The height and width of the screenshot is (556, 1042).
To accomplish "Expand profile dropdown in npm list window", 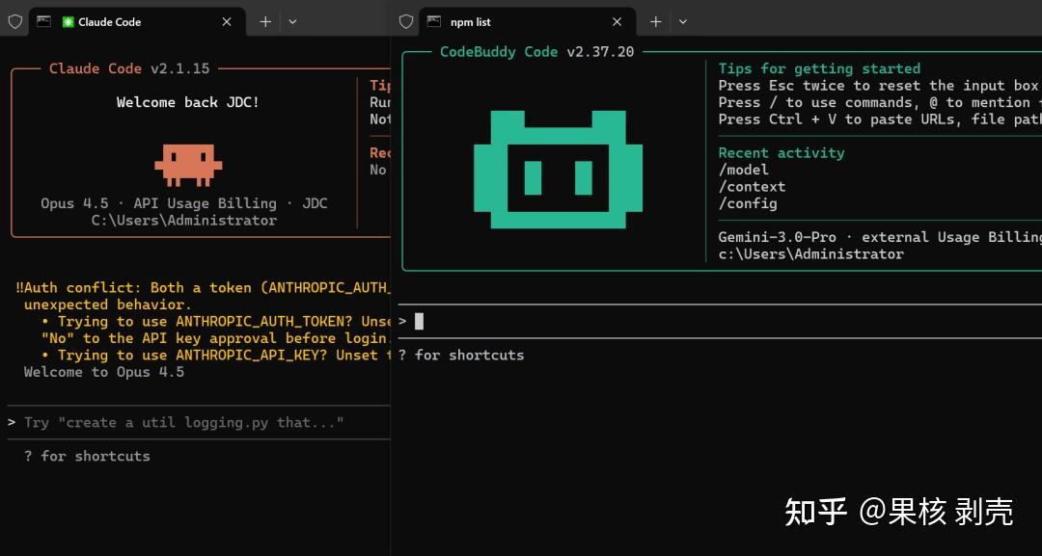I will (x=682, y=22).
